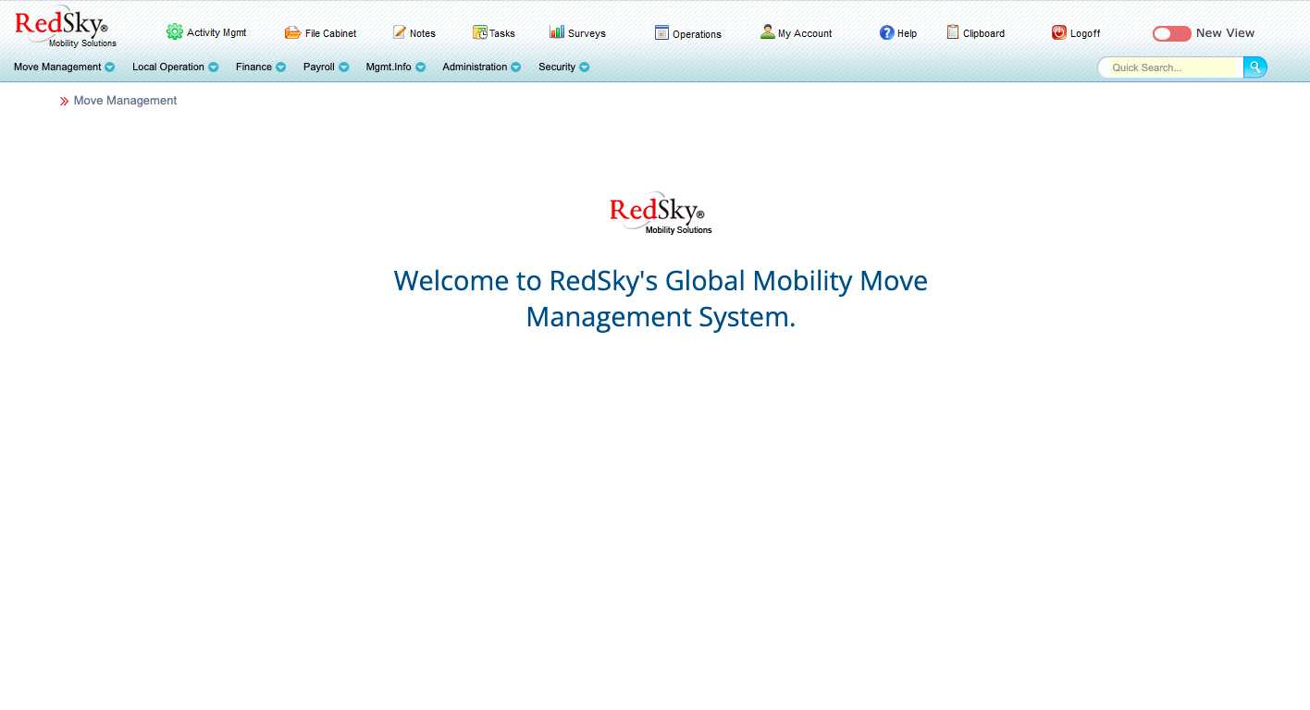Screen dimensions: 1310x710
Task: Click the Move Management breadcrumb text
Action: pos(125,101)
